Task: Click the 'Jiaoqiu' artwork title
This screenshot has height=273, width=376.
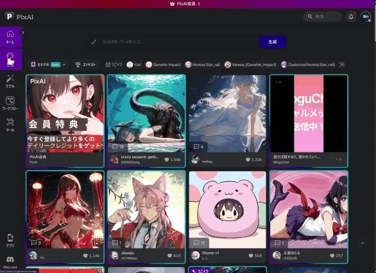Action: point(128,253)
